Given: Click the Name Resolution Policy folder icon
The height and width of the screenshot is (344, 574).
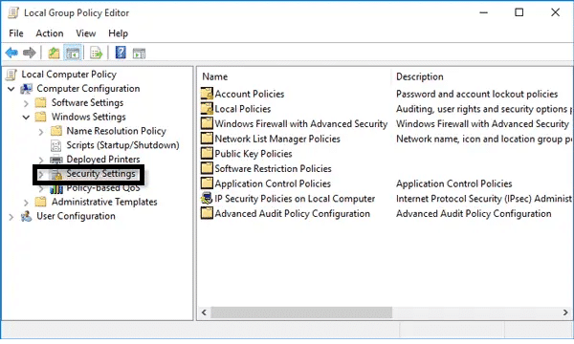Looking at the screenshot, I should (56, 131).
